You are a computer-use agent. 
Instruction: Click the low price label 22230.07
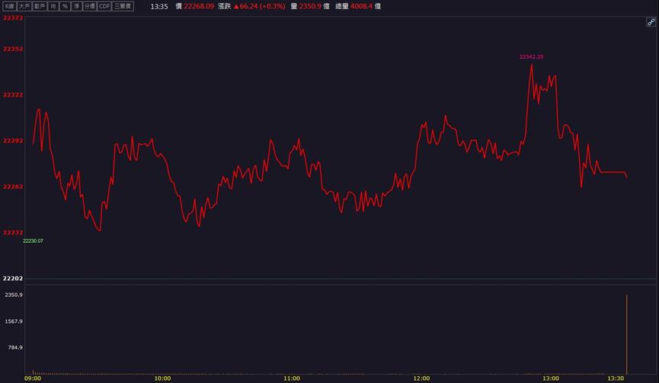[33, 241]
